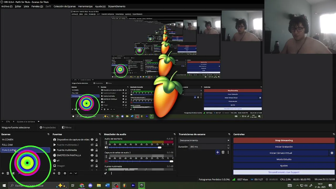
Task: Open Adobe Premiere Pro from the taskbar
Action: click(x=133, y=186)
